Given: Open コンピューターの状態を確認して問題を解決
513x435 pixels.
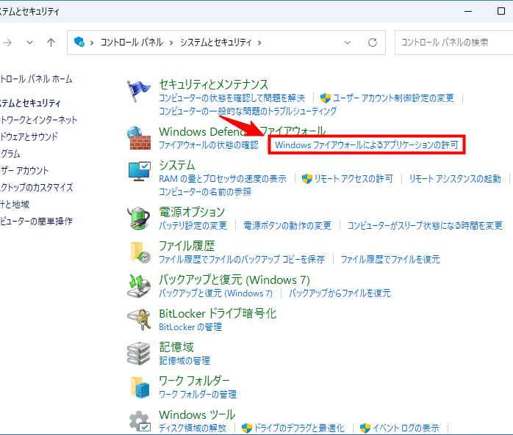Looking at the screenshot, I should pyautogui.click(x=232, y=98).
